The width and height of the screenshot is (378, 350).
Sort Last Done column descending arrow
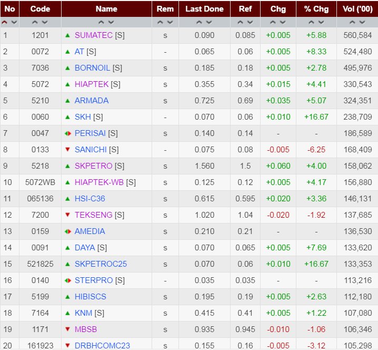[209, 23]
